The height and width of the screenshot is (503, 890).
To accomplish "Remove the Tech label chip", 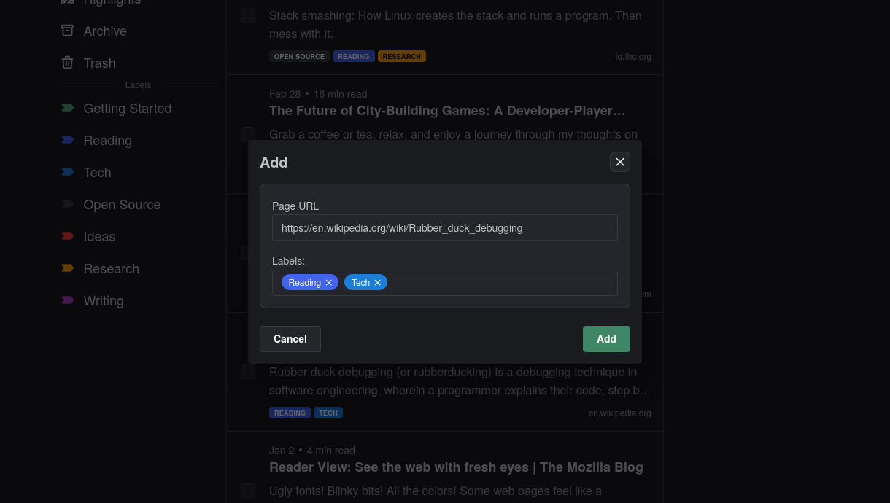I will tap(378, 283).
